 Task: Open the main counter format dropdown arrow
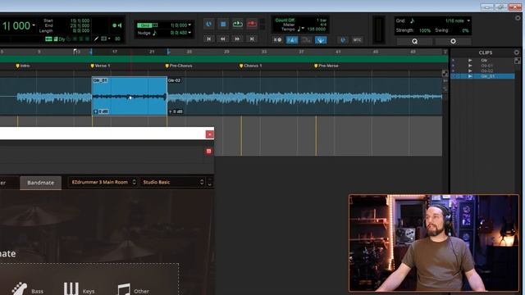[34, 25]
